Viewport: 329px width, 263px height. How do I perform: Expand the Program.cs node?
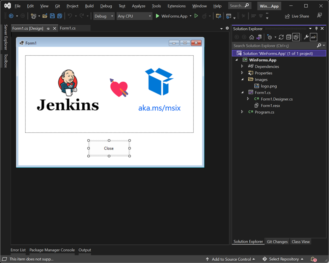point(242,112)
